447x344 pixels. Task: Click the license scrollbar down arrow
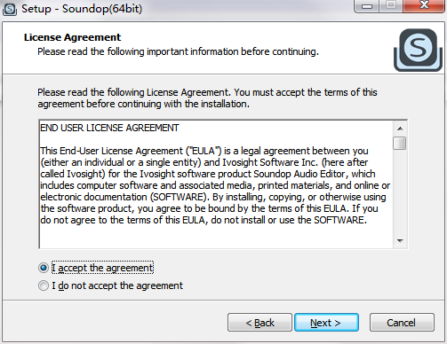[x=400, y=241]
